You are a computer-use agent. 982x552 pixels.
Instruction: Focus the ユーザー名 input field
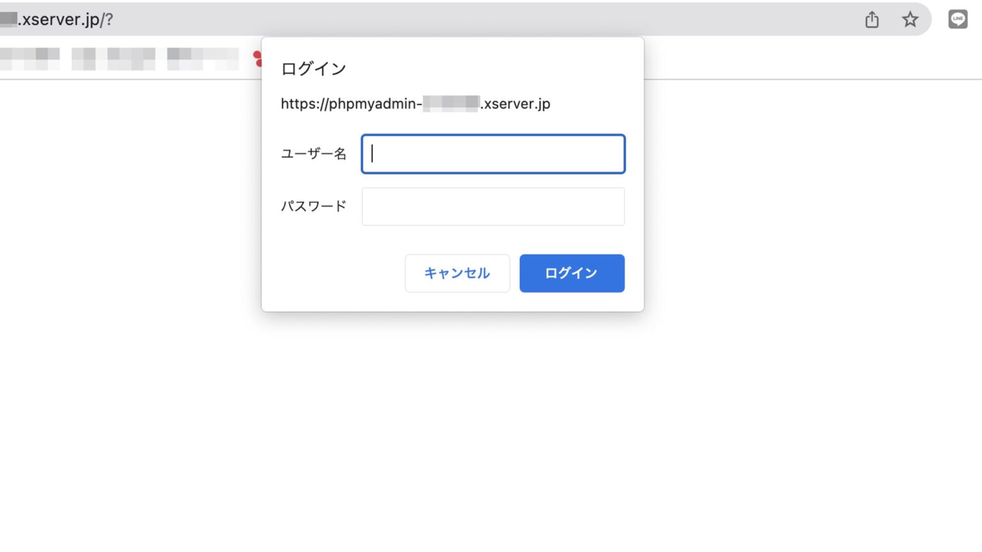(493, 154)
